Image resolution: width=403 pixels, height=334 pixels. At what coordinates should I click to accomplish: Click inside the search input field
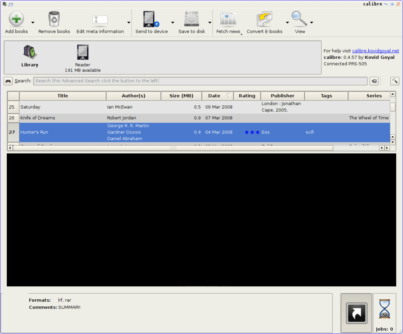(198, 81)
